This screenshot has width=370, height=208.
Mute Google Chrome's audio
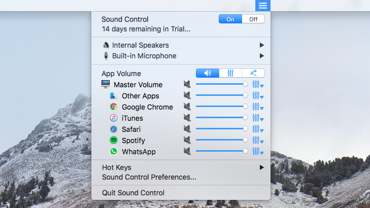pyautogui.click(x=187, y=107)
